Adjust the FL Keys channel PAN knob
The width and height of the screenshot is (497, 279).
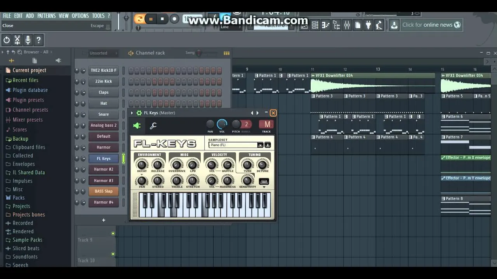tap(210, 124)
